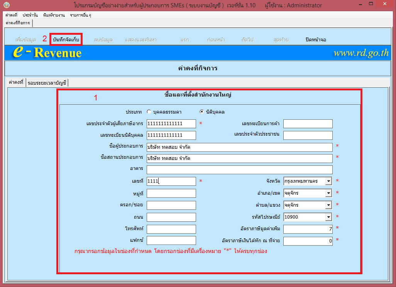Click the www.rd.go.th banner text
This screenshot has height=287, width=396.
361,53
